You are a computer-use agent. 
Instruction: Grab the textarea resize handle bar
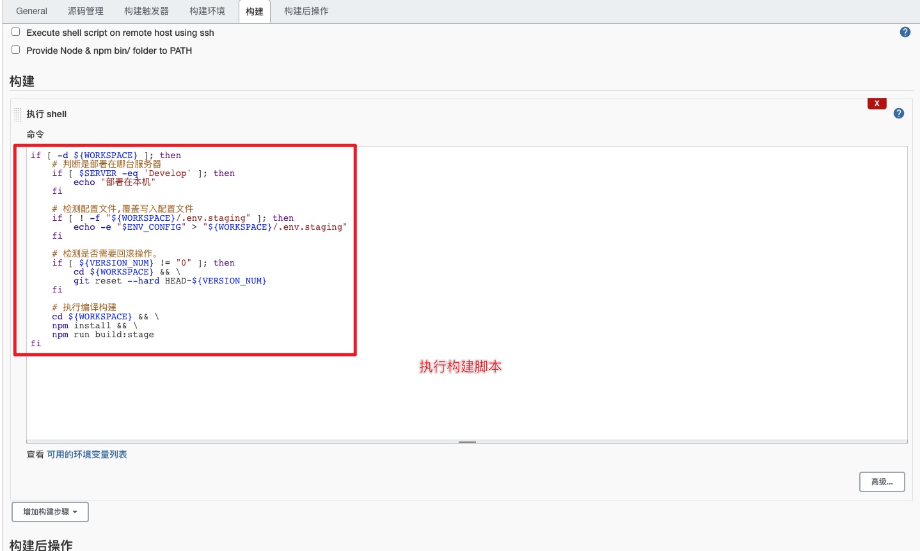[467, 442]
